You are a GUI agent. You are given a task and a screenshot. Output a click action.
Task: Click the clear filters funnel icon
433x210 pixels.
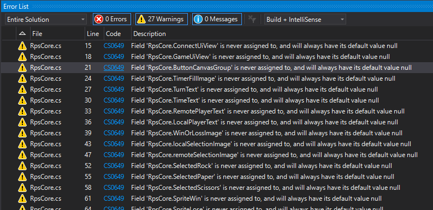(252, 19)
